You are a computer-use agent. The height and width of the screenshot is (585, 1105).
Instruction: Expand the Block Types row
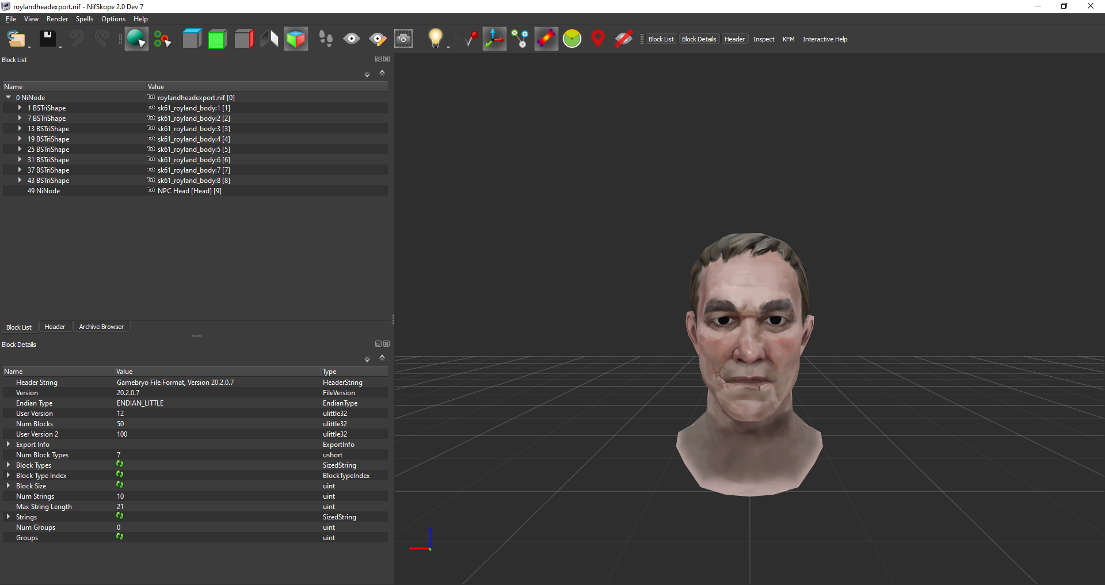(x=8, y=465)
